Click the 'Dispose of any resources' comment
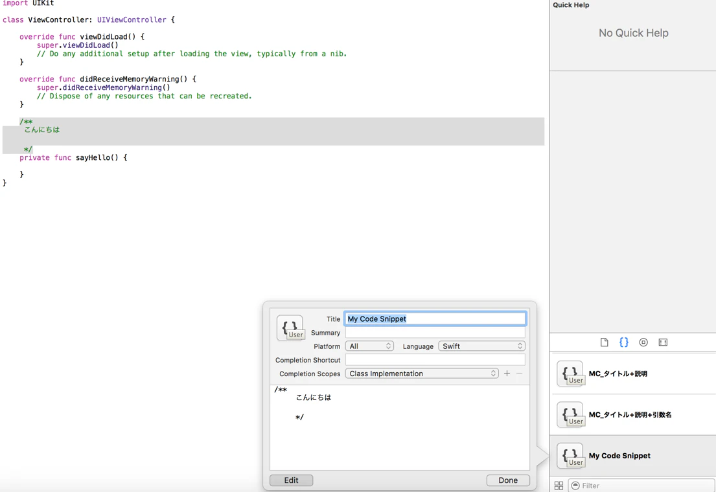Viewport: 716px width, 492px height. 144,96
